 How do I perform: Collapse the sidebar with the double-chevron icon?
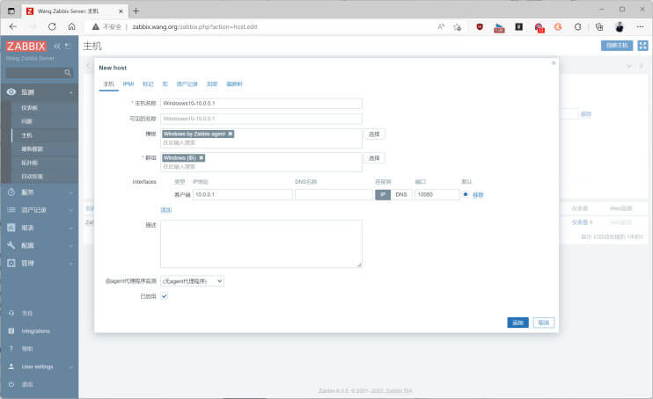[x=57, y=47]
